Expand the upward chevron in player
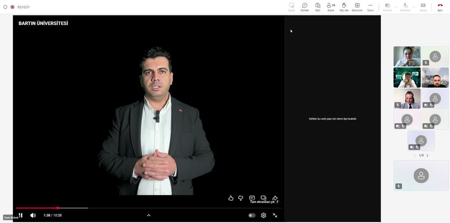 point(149,216)
